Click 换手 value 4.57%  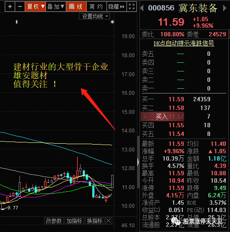(x=176, y=166)
